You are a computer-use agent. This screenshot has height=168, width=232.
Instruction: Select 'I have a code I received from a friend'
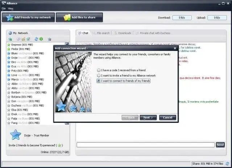(x=121, y=70)
